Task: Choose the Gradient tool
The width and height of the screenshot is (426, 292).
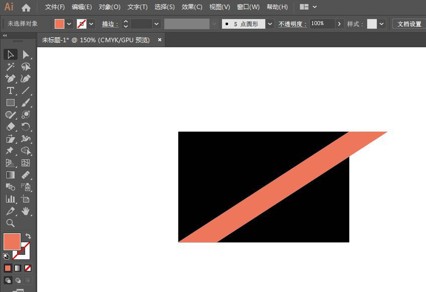Action: pyautogui.click(x=11, y=175)
